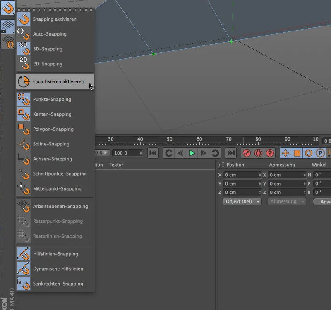Select Senkrechten-Snapping entry
Image resolution: width=331 pixels, height=310 pixels.
pos(55,284)
